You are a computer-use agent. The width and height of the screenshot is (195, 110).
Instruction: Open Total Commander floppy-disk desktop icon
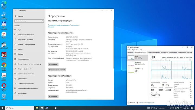point(4,26)
